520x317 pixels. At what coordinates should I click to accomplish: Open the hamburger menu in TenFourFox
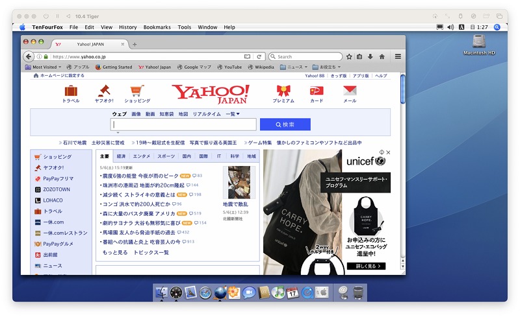point(398,56)
